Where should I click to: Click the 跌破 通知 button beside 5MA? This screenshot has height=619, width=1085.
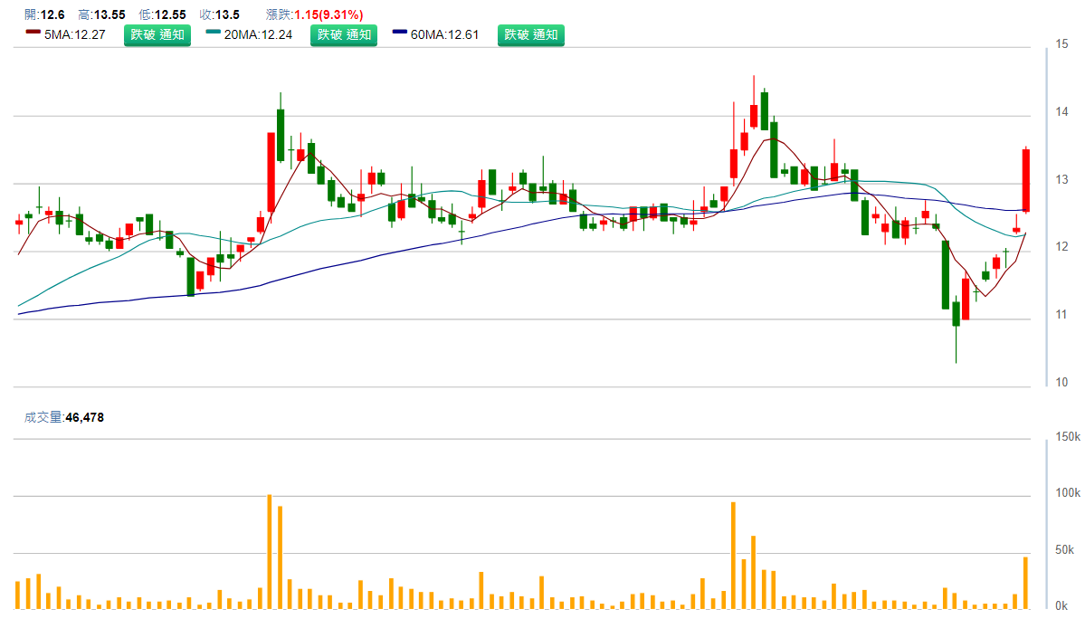157,35
